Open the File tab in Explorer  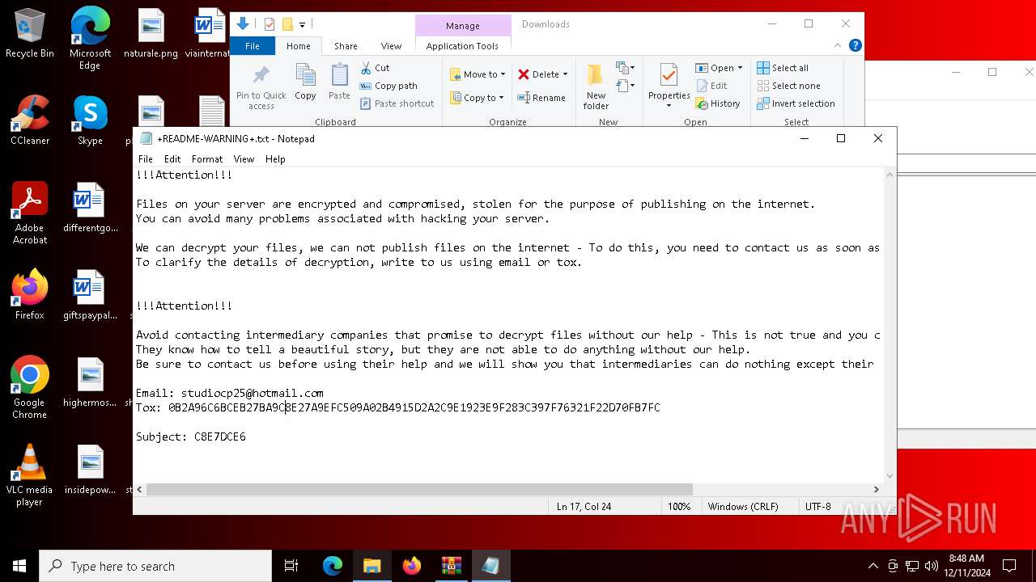click(253, 46)
